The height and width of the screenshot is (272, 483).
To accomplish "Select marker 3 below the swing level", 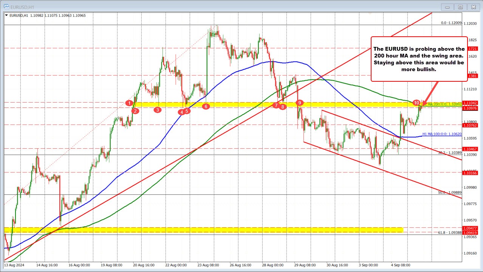I will coord(158,110).
